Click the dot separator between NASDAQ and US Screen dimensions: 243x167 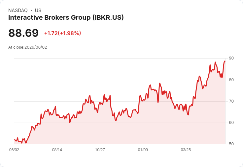click(x=31, y=11)
